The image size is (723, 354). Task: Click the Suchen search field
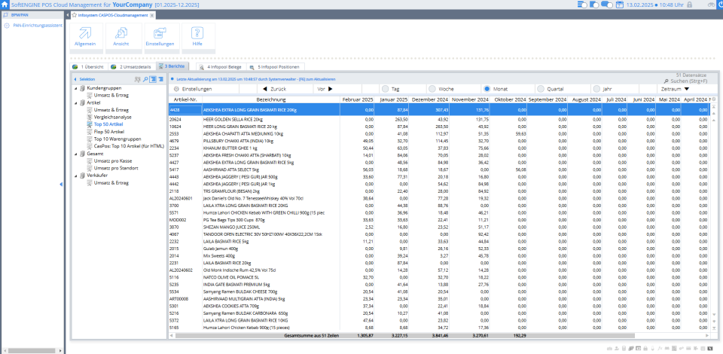coord(689,80)
